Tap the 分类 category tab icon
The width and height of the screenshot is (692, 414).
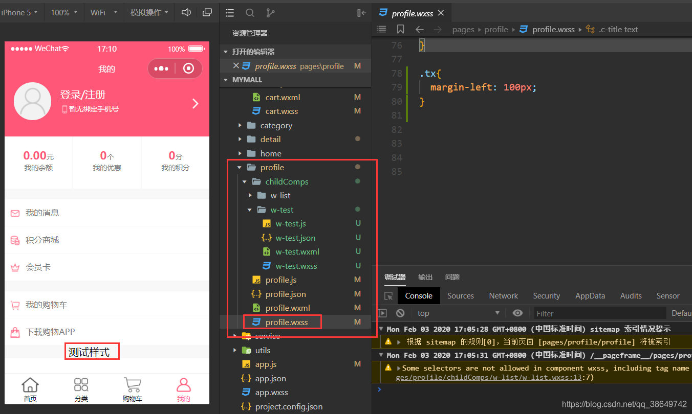[81, 385]
